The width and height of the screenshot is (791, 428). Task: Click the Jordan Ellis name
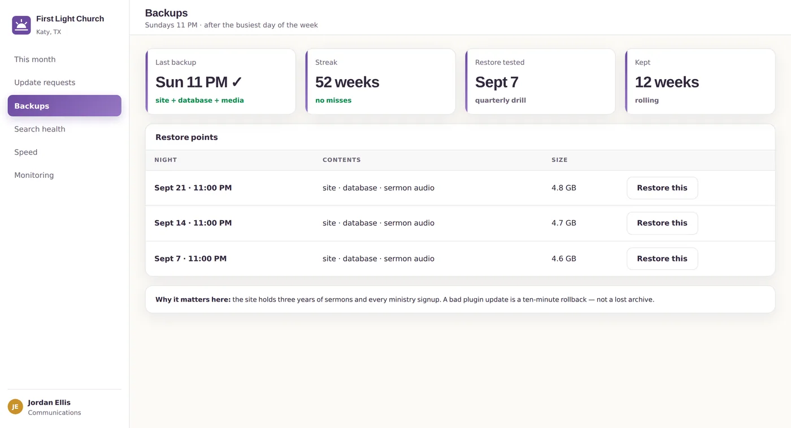(49, 403)
